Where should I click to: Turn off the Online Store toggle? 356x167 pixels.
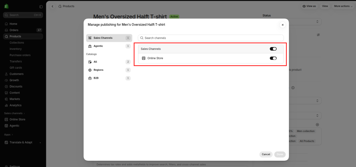pyautogui.click(x=273, y=58)
